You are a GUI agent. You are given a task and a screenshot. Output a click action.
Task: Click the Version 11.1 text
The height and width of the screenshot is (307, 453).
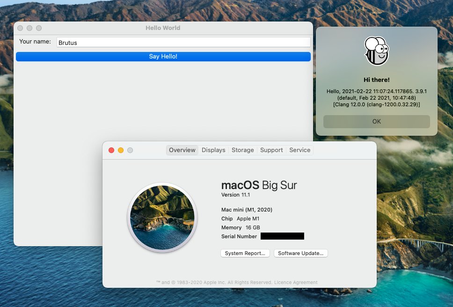click(235, 195)
